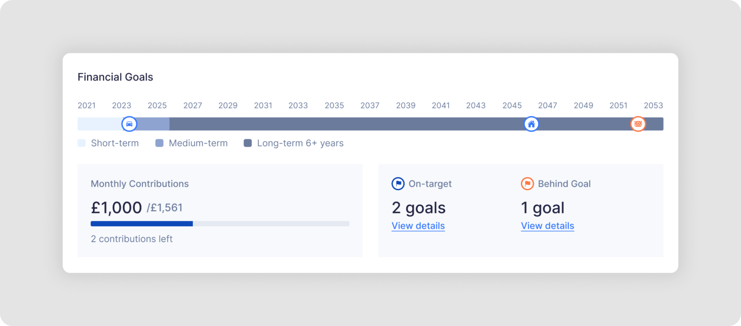Select the orange Behind Goal flag icon
Screen dimensions: 741x326
527,183
